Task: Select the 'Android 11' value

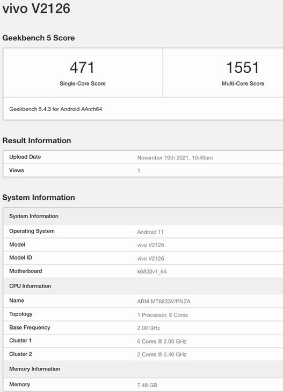Action: pyautogui.click(x=150, y=232)
